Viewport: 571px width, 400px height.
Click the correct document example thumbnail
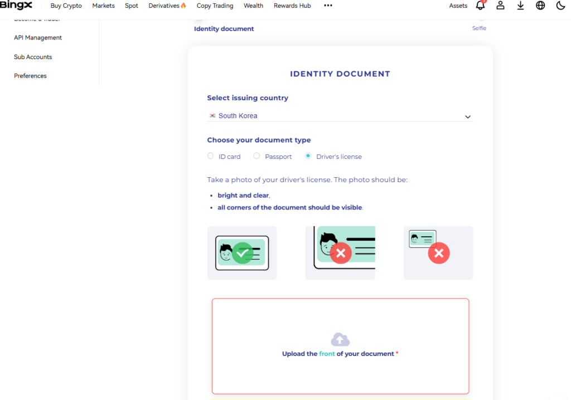[x=242, y=253]
